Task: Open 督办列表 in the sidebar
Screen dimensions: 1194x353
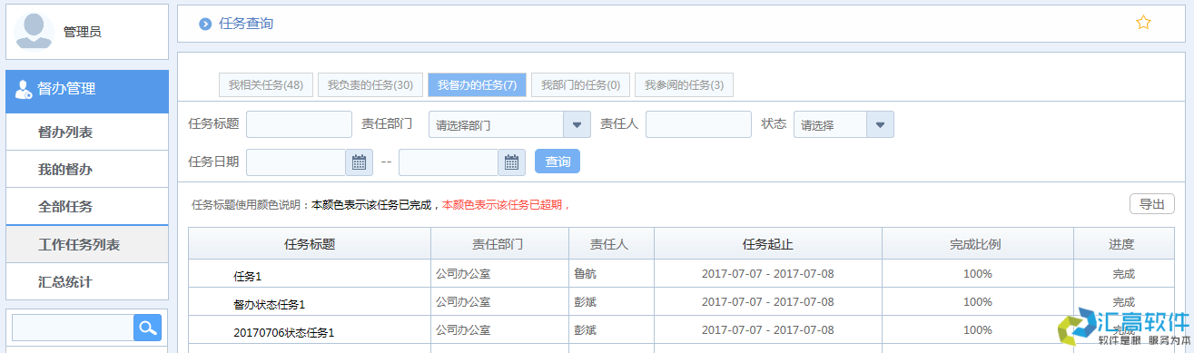Action: [x=87, y=132]
